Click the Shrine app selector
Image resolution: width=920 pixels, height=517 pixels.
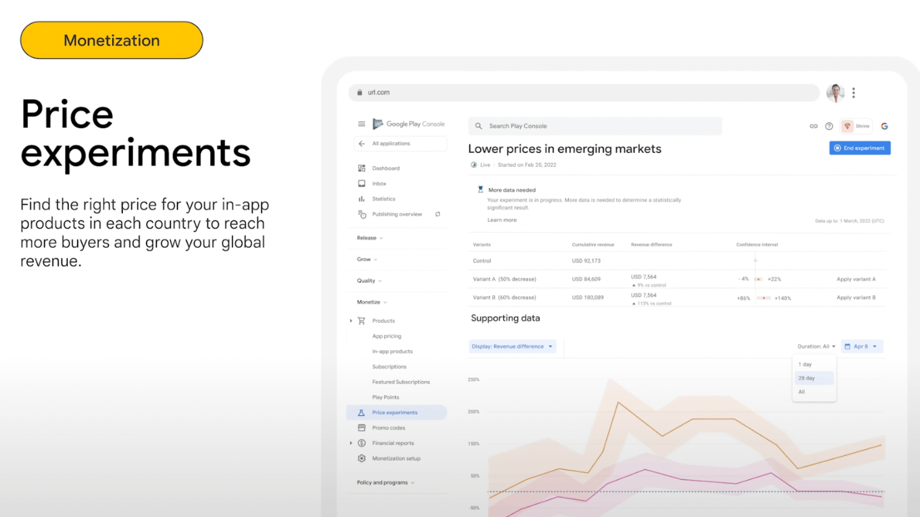[x=856, y=126]
